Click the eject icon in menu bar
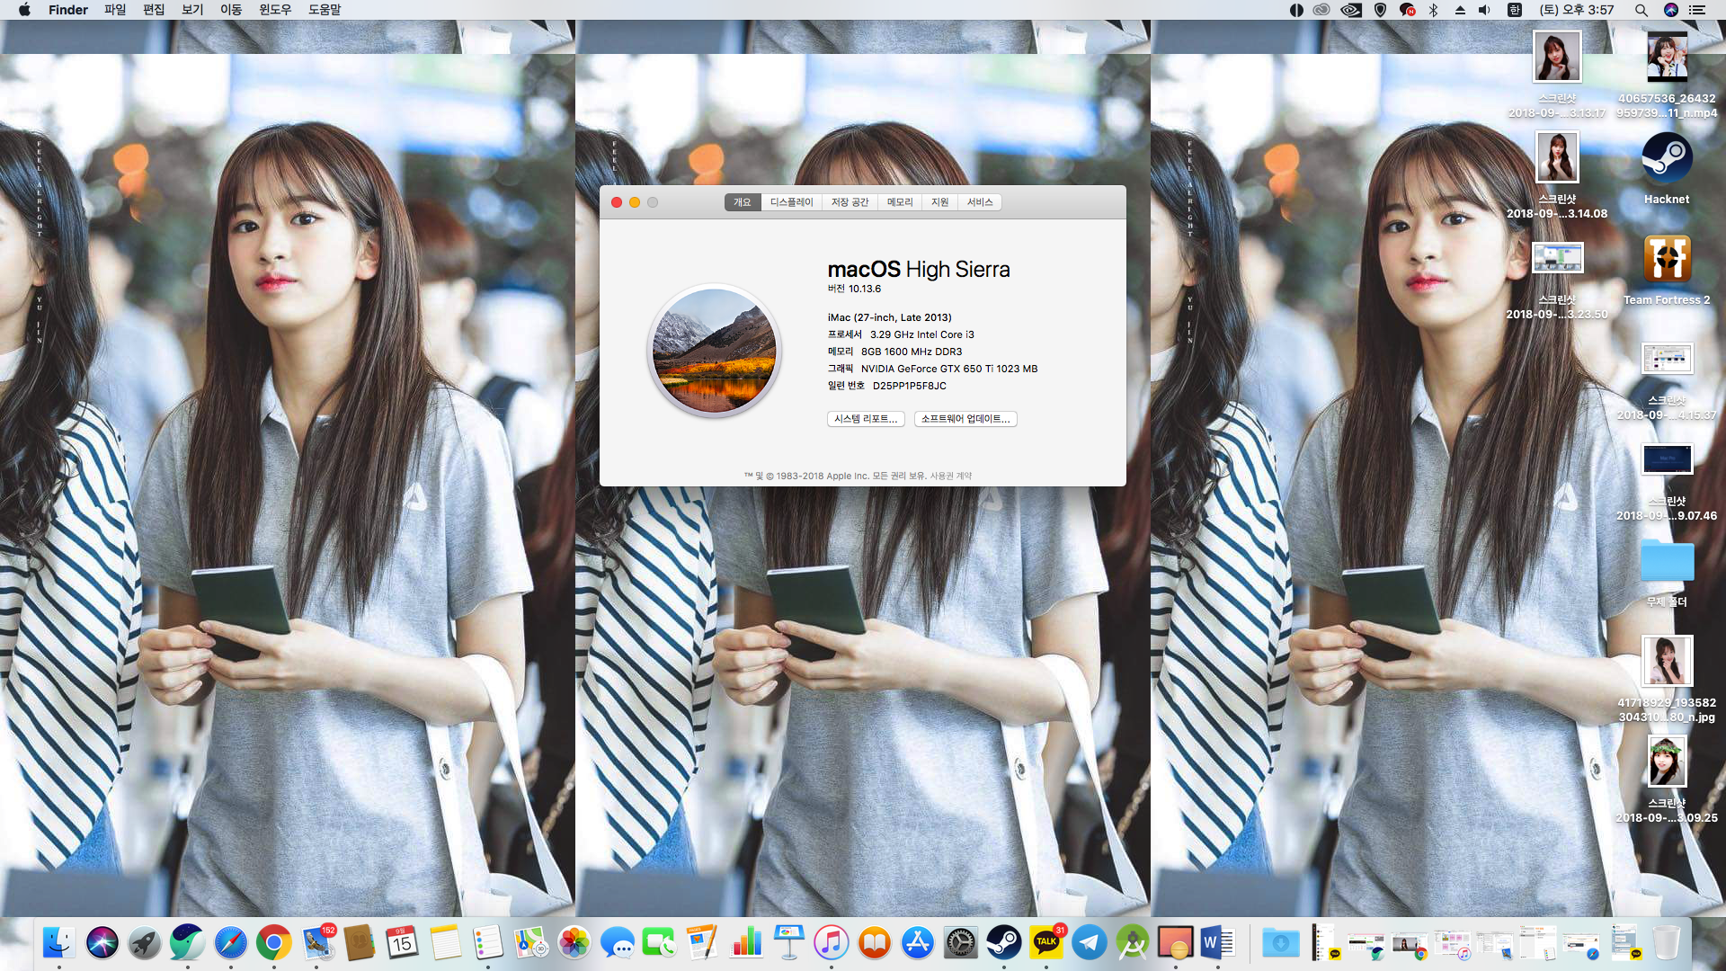Screen dimensions: 1726x971 1460,10
